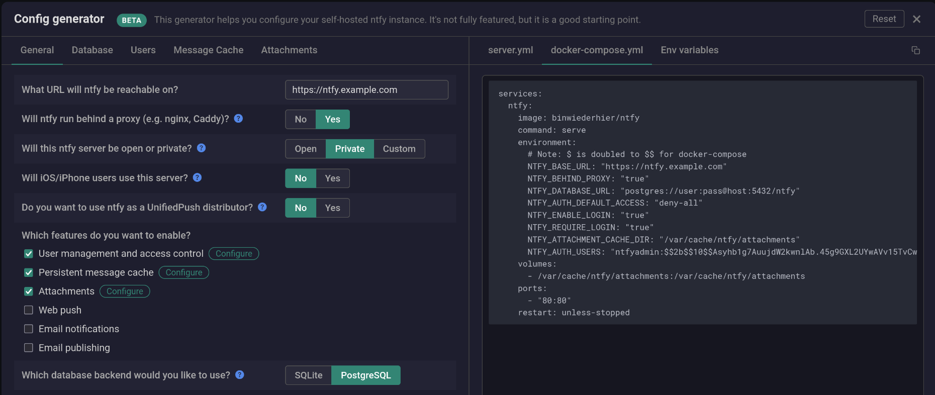The height and width of the screenshot is (395, 935).
Task: Open help icon for iOS/iPhone users question
Action: click(x=198, y=177)
